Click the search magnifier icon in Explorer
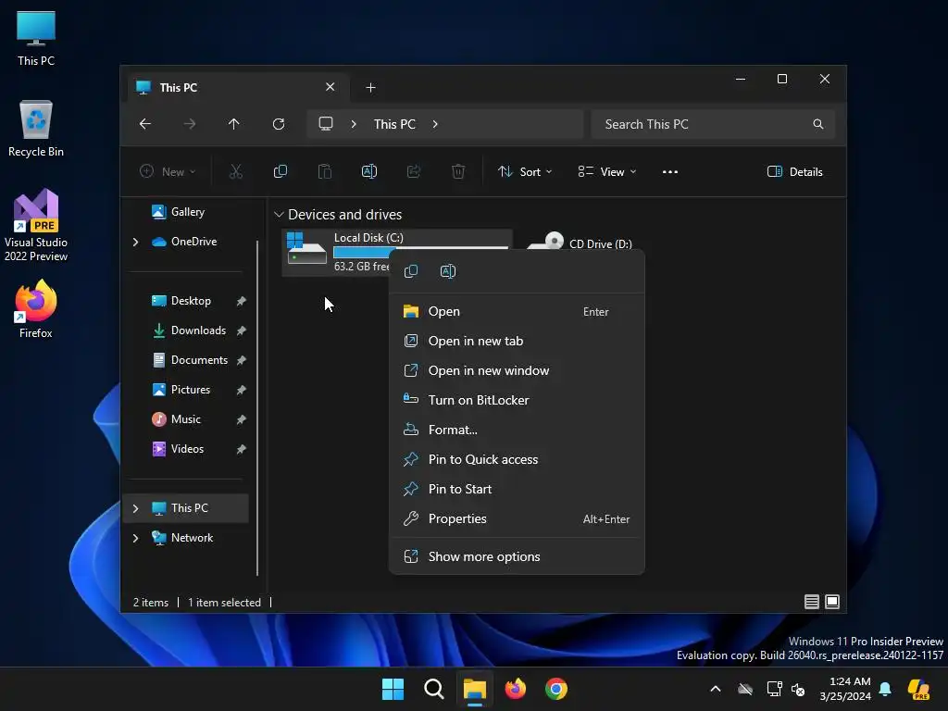Viewport: 948px width, 711px height. pyautogui.click(x=818, y=124)
